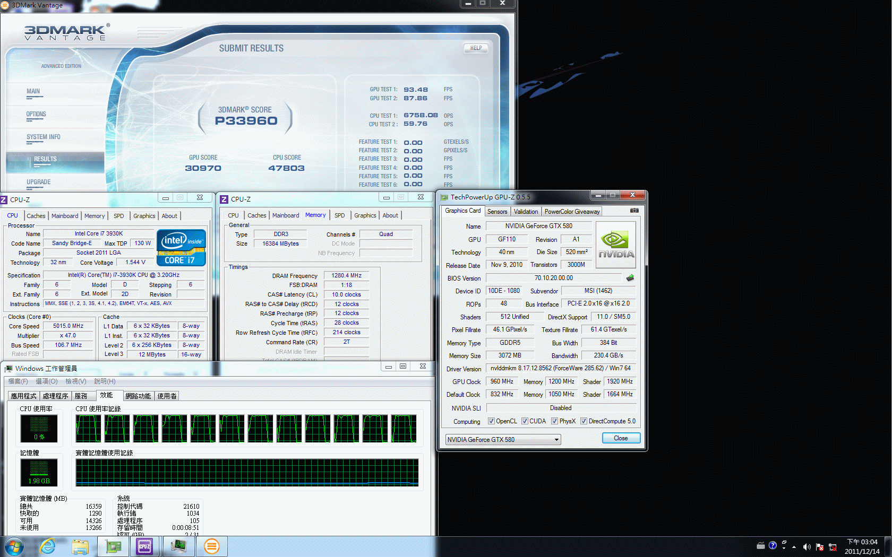Click the P33960 3DMark score text
Viewport: 892px width, 557px height.
[246, 121]
